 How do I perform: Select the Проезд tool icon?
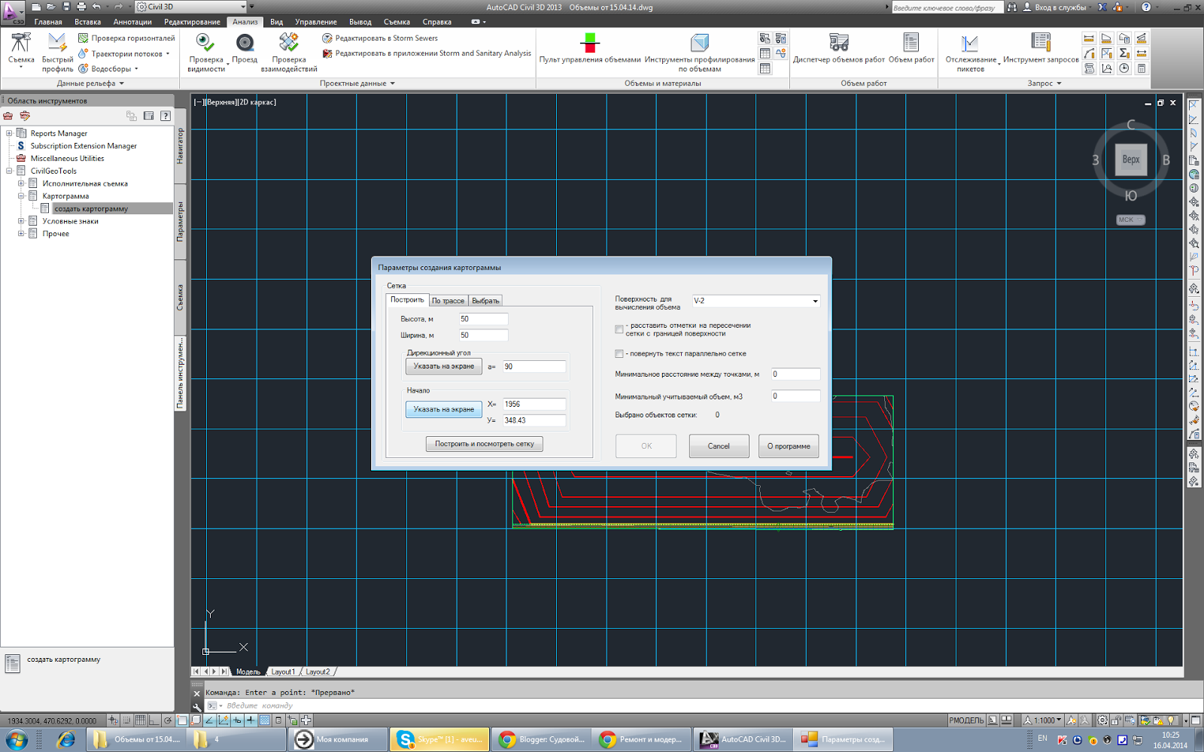(x=245, y=44)
